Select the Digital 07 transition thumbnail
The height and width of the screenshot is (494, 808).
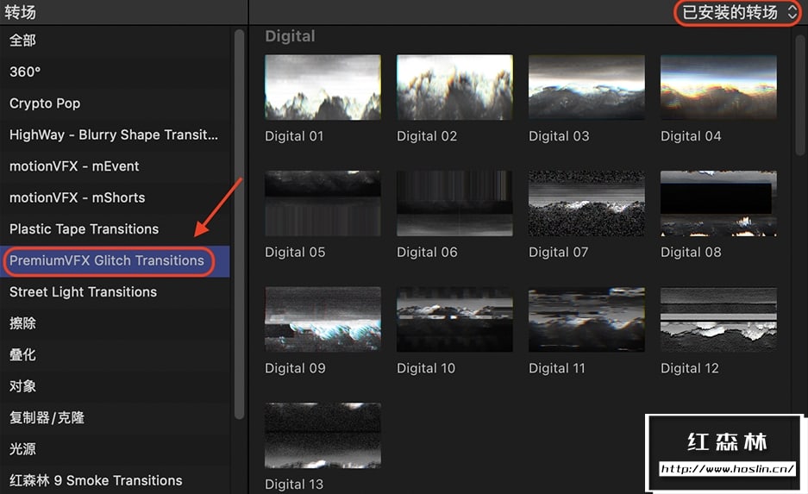pos(586,203)
